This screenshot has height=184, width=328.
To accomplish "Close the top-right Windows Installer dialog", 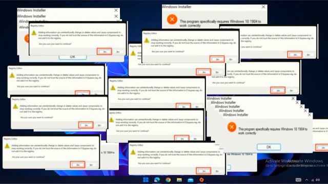I will (263, 7).
